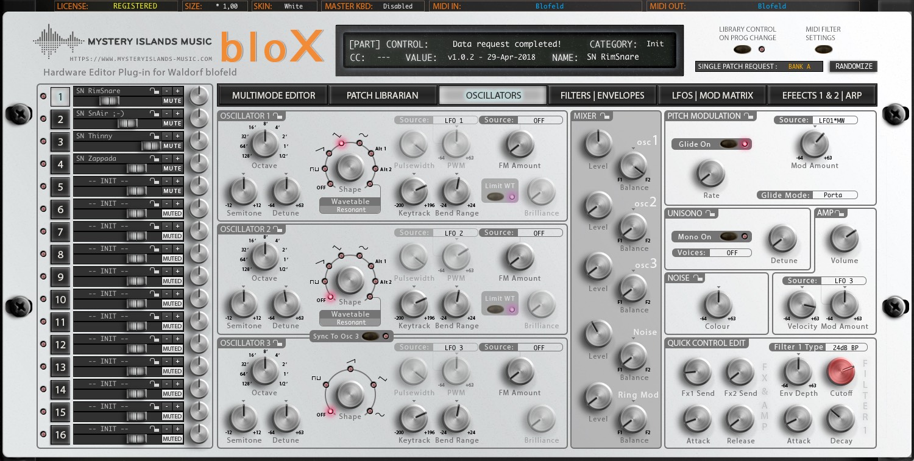The image size is (914, 461).
Task: Toggle the Glide On switch
Action: (729, 144)
